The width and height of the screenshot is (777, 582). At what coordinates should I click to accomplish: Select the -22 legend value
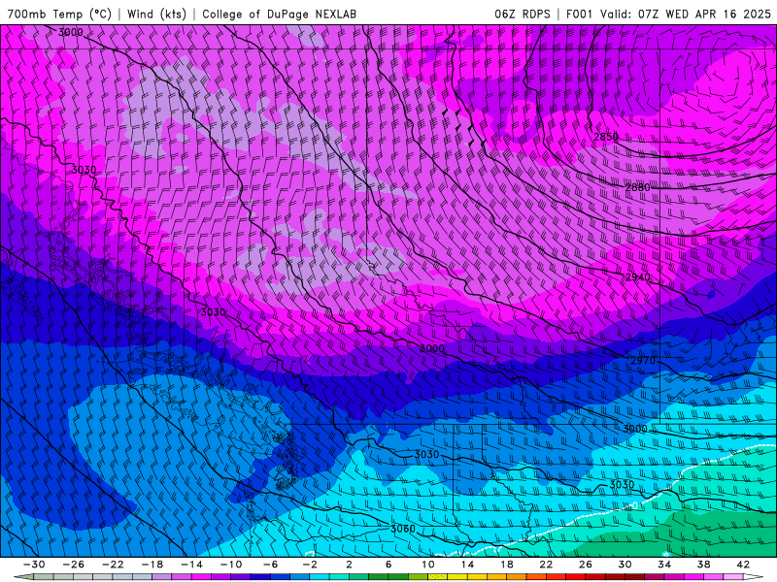[x=113, y=565]
